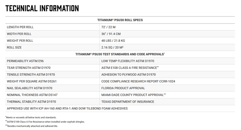241x130 pixels.
Task: Select the TITANIUM PSU30 ROLL SPECS header
Action: point(120,20)
